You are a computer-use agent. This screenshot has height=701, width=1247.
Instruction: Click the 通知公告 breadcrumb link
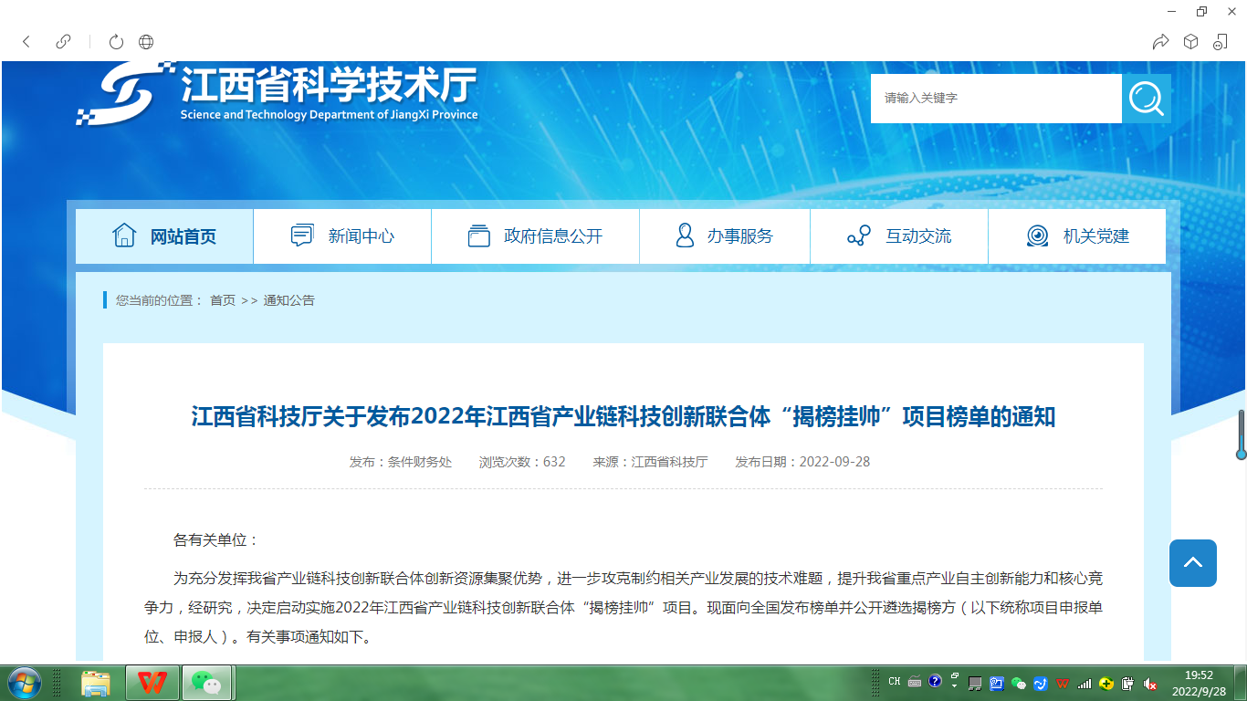(288, 300)
